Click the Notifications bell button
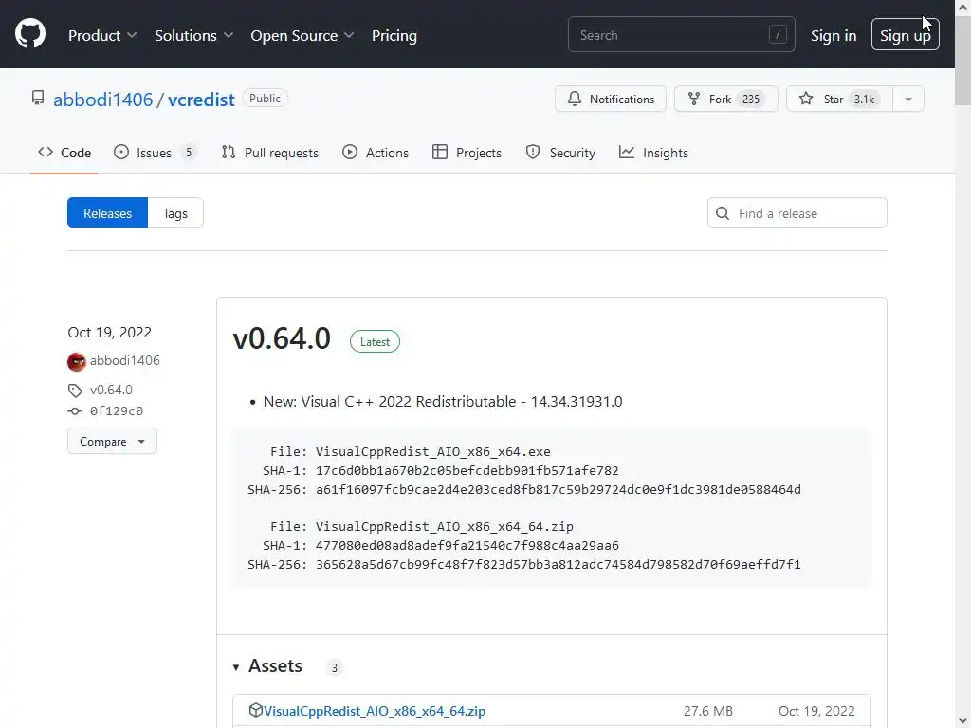 coord(610,99)
